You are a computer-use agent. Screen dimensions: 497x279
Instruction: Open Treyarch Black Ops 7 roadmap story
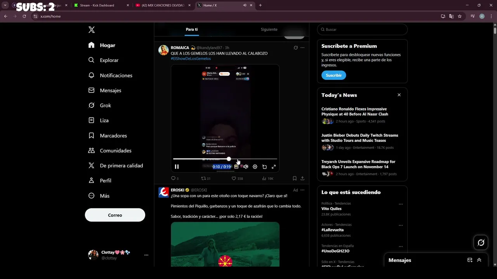pyautogui.click(x=358, y=164)
